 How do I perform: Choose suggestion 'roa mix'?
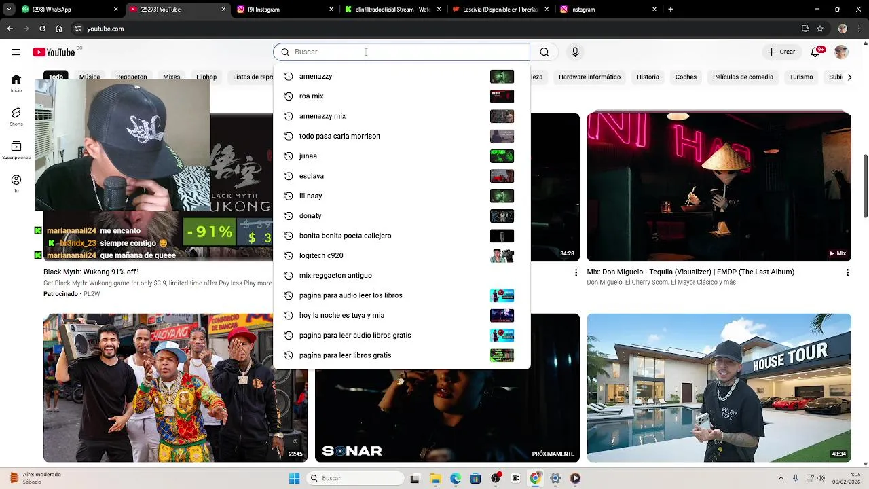[x=401, y=96]
